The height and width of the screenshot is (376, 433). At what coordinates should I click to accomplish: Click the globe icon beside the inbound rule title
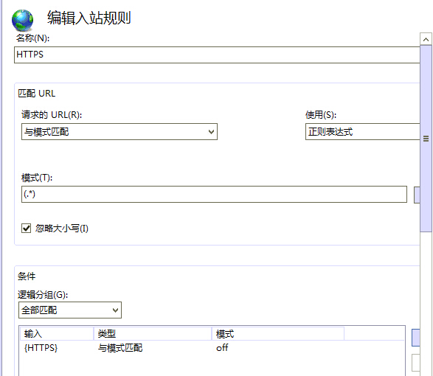[22, 21]
